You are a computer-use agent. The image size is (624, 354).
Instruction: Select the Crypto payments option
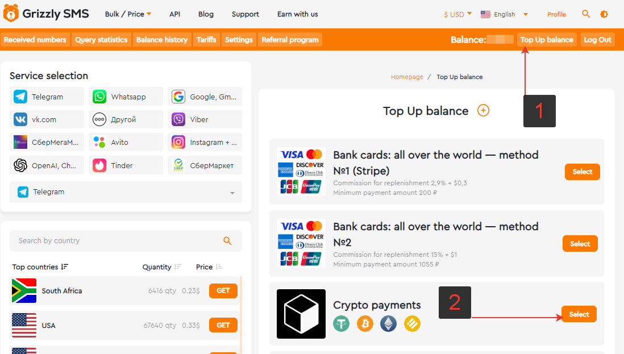click(579, 314)
